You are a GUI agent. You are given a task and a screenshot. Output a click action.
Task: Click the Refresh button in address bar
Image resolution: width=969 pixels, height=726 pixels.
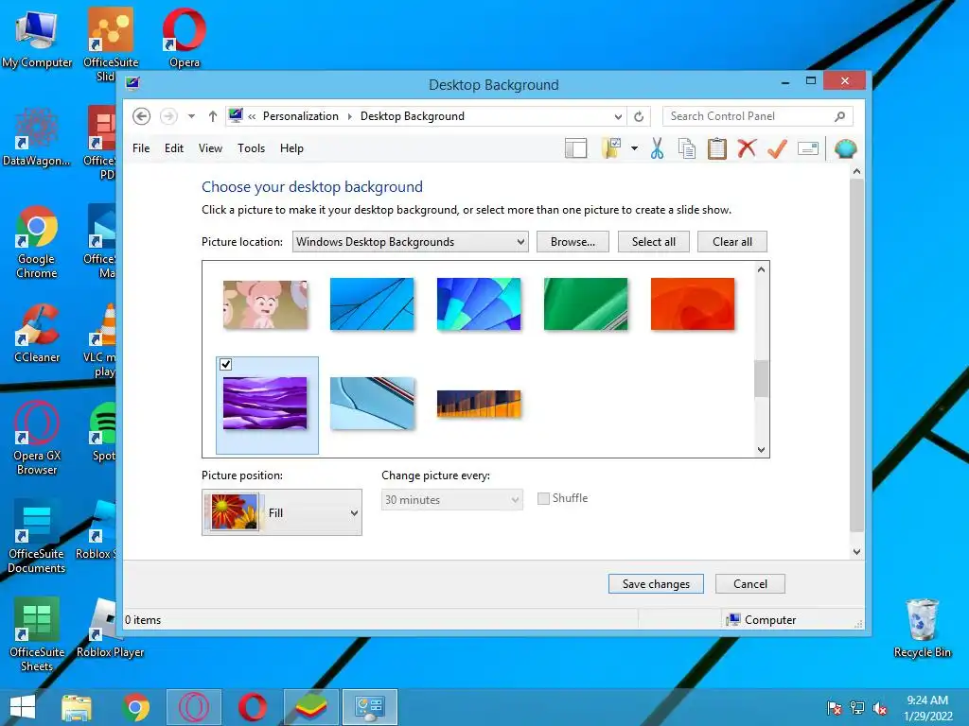(639, 116)
